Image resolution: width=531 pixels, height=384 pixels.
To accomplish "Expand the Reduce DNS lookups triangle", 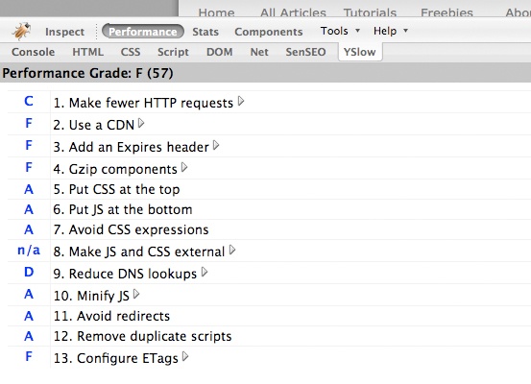I will [205, 272].
